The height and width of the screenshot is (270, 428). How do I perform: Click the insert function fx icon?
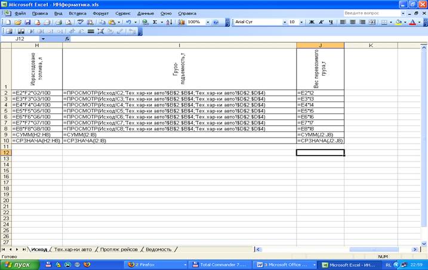click(x=67, y=39)
